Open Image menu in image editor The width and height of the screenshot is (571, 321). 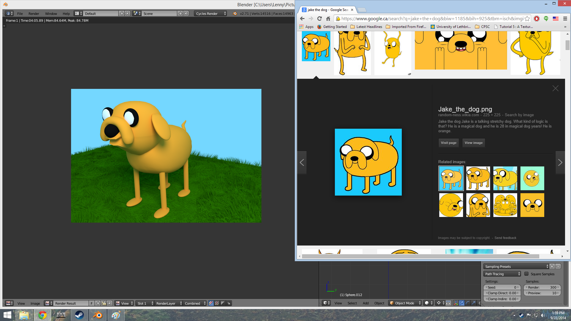pos(35,303)
